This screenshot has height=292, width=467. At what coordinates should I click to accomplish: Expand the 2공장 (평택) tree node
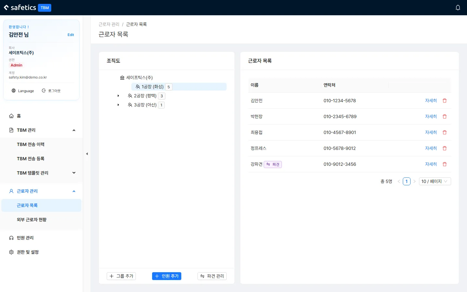tap(118, 96)
